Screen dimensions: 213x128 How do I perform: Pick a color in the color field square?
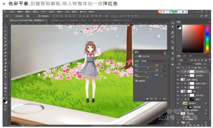point(193,39)
